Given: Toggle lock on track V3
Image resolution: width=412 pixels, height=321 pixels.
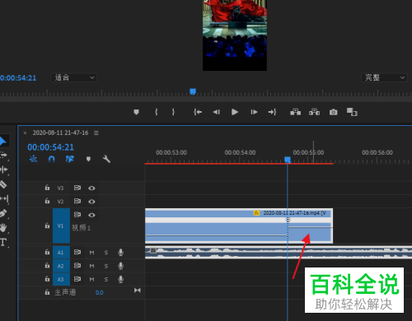Looking at the screenshot, I should click(47, 188).
